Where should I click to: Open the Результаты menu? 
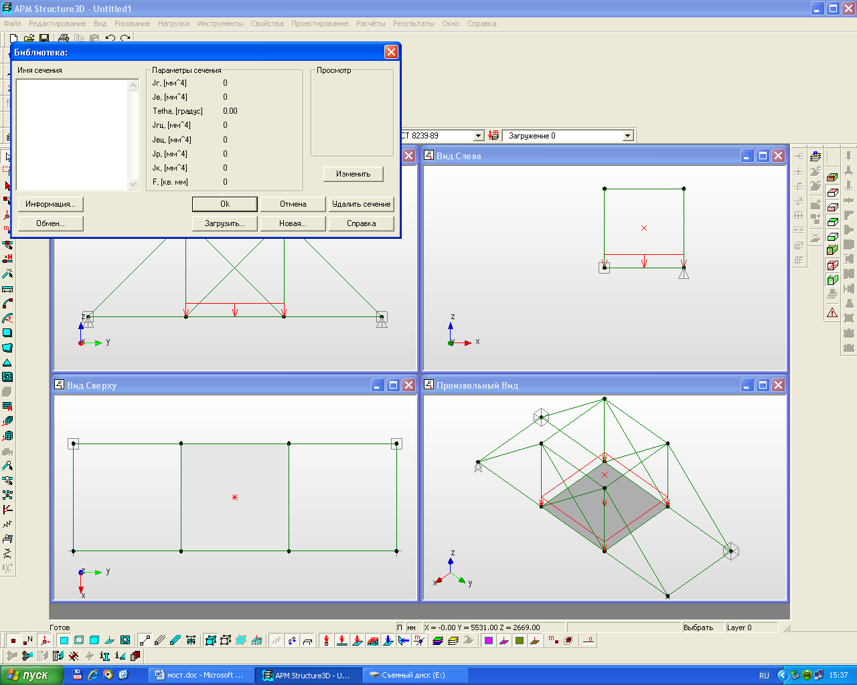point(414,23)
